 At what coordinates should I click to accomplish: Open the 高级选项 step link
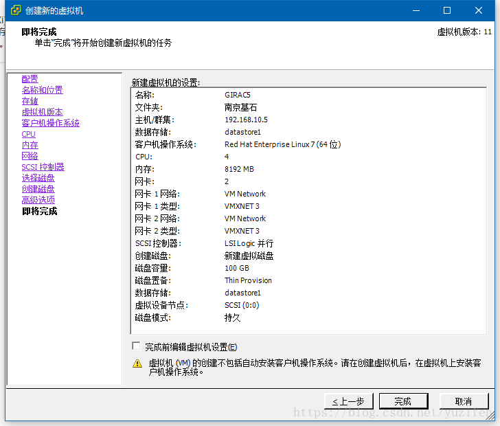[x=38, y=200]
